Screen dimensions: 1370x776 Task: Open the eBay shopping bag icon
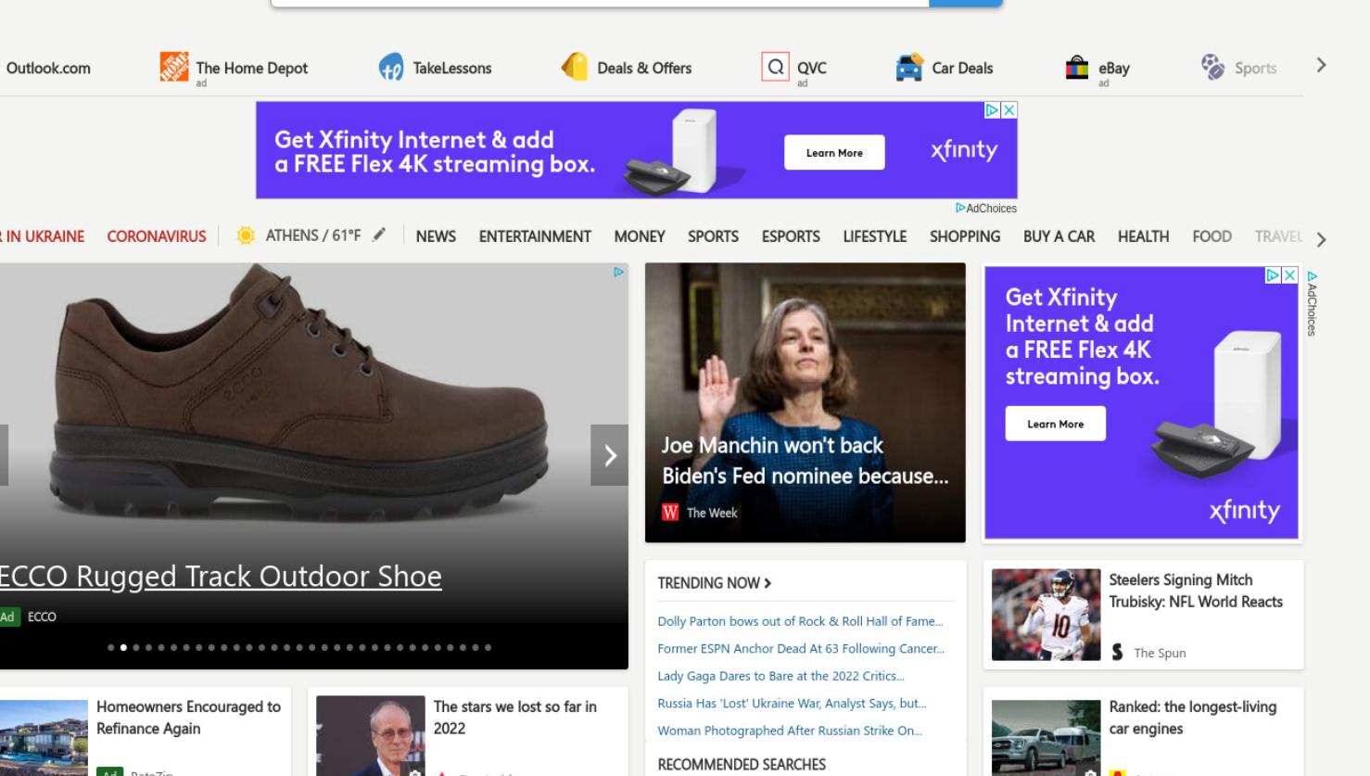[x=1077, y=67]
